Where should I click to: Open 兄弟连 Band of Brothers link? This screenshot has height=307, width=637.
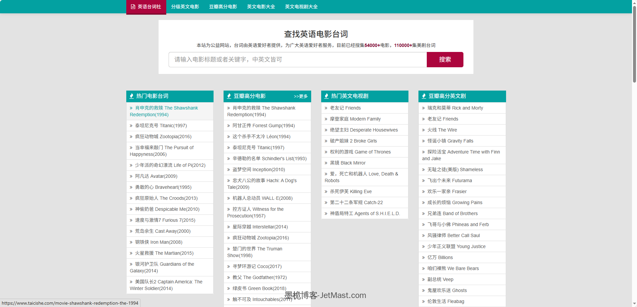coord(452,213)
